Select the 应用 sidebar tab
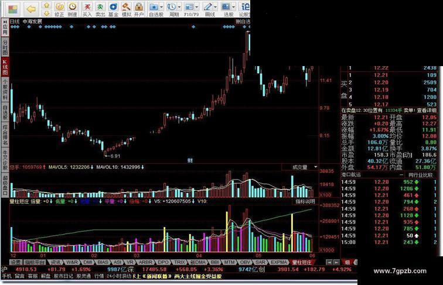Viewport: 443px width, 285px height. (x=5, y=28)
